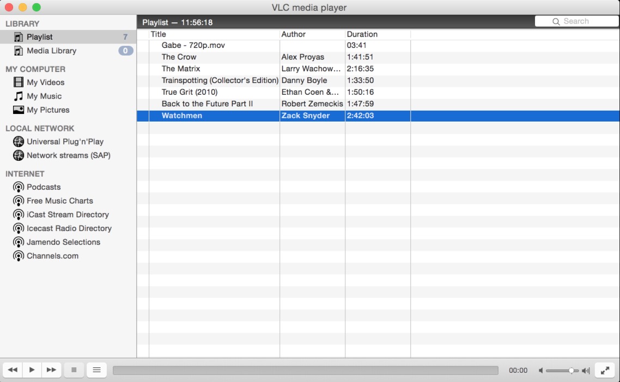Click into the Search field

(x=577, y=21)
